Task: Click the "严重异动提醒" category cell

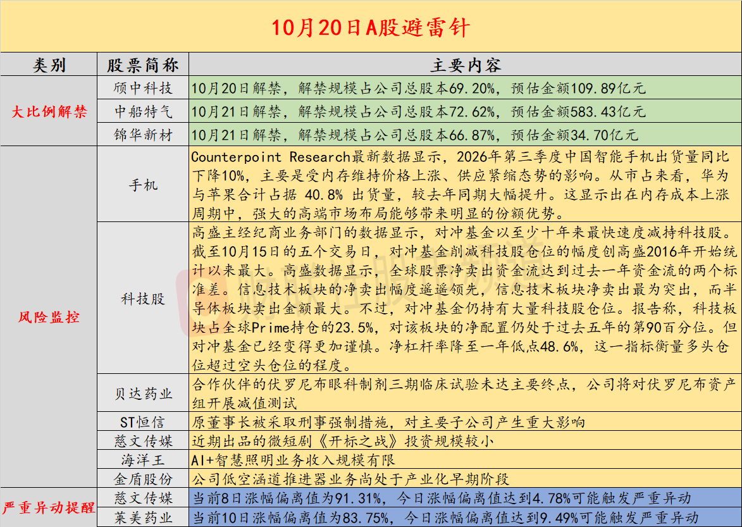Action: 49,507
